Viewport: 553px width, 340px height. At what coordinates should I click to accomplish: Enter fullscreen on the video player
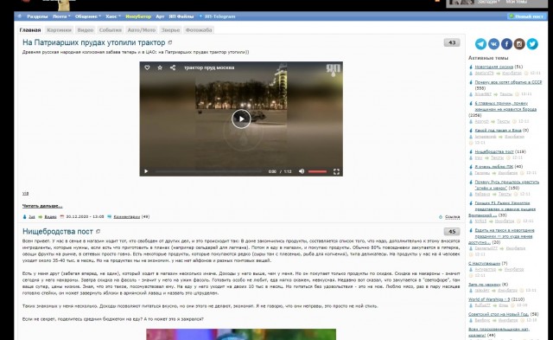tap(336, 171)
